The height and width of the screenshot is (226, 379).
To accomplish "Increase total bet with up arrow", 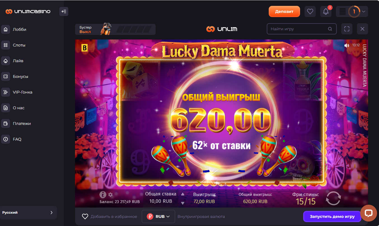I will point(183,194).
